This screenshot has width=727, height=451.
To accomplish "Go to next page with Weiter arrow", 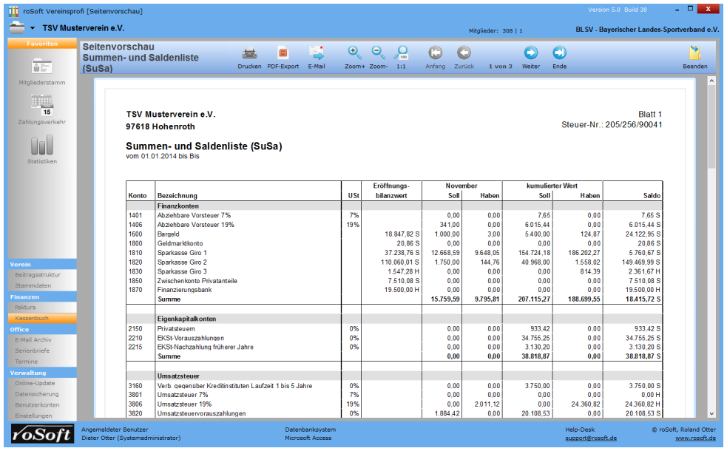I will (530, 53).
